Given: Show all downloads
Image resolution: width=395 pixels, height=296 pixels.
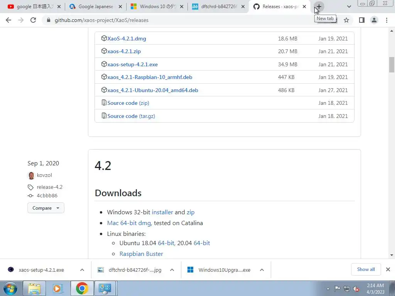Looking at the screenshot, I should (366, 269).
